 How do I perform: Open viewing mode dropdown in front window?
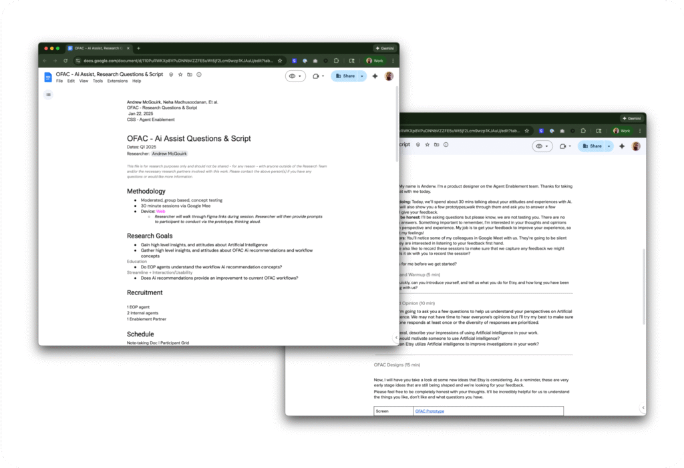pyautogui.click(x=295, y=76)
